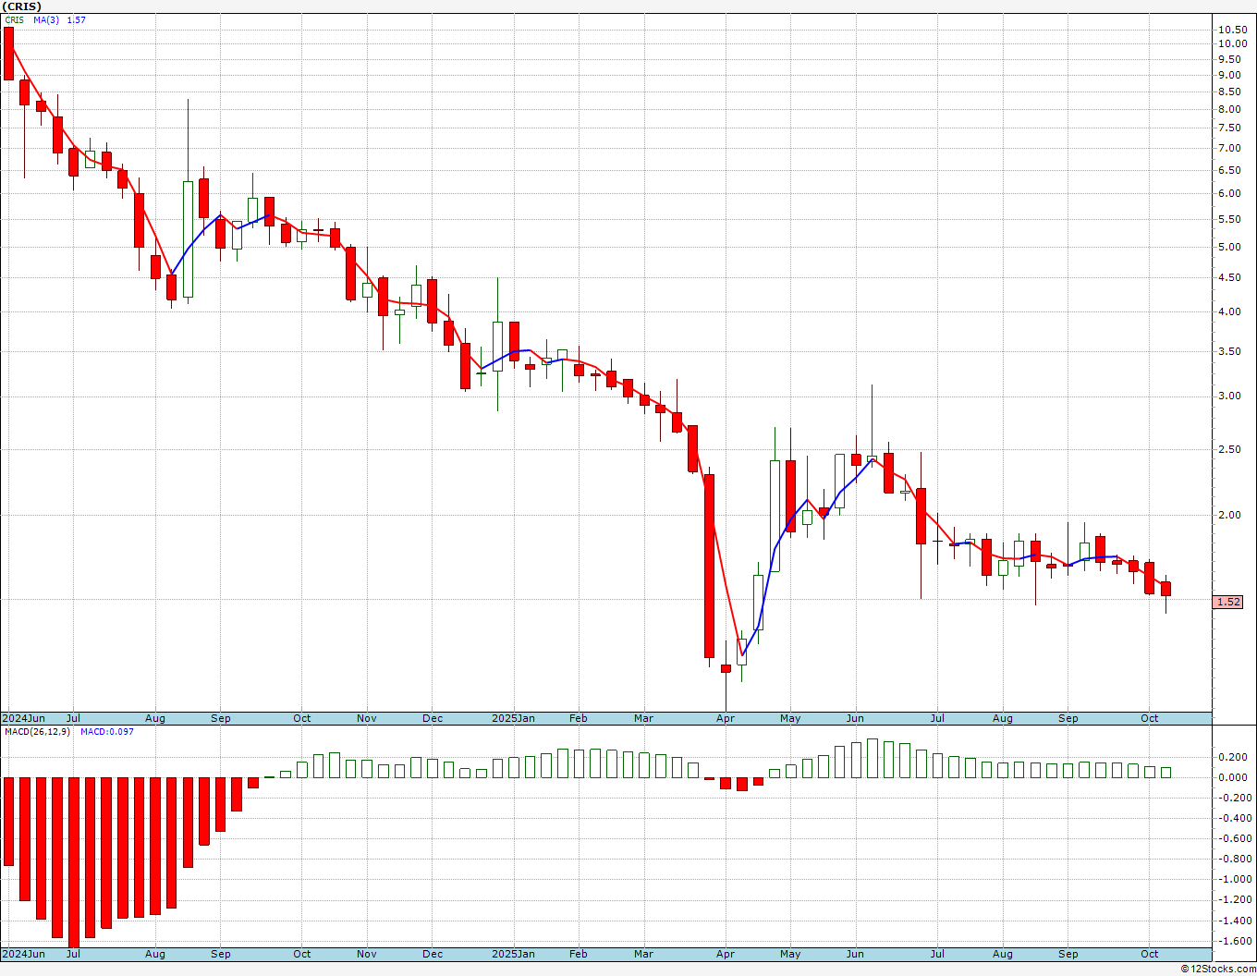1257x976 pixels.
Task: Click the tallest green MACD bar in June 2025
Action: tap(873, 758)
